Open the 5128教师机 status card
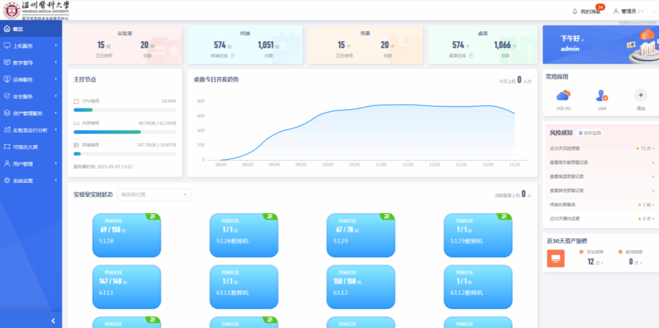Viewport: 659px width, 328px height. coord(244,235)
